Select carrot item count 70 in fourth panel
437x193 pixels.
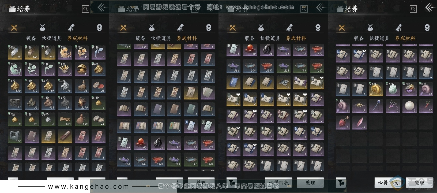coord(426,105)
